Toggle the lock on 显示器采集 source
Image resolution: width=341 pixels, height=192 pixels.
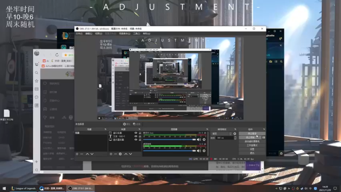pyautogui.click(x=140, y=140)
